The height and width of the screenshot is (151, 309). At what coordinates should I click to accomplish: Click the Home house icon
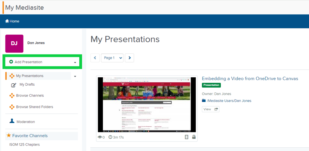point(7,21)
